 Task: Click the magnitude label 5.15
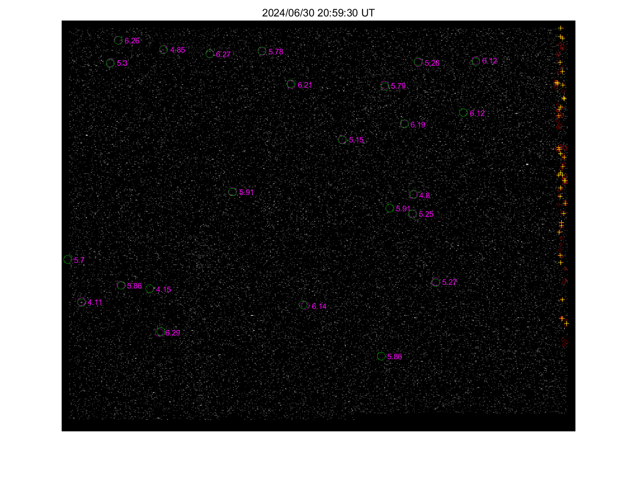(356, 140)
